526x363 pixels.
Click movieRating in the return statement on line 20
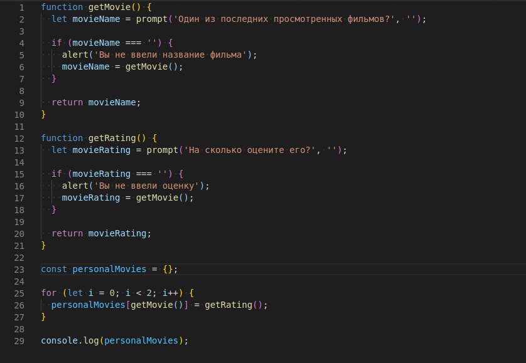tap(117, 233)
